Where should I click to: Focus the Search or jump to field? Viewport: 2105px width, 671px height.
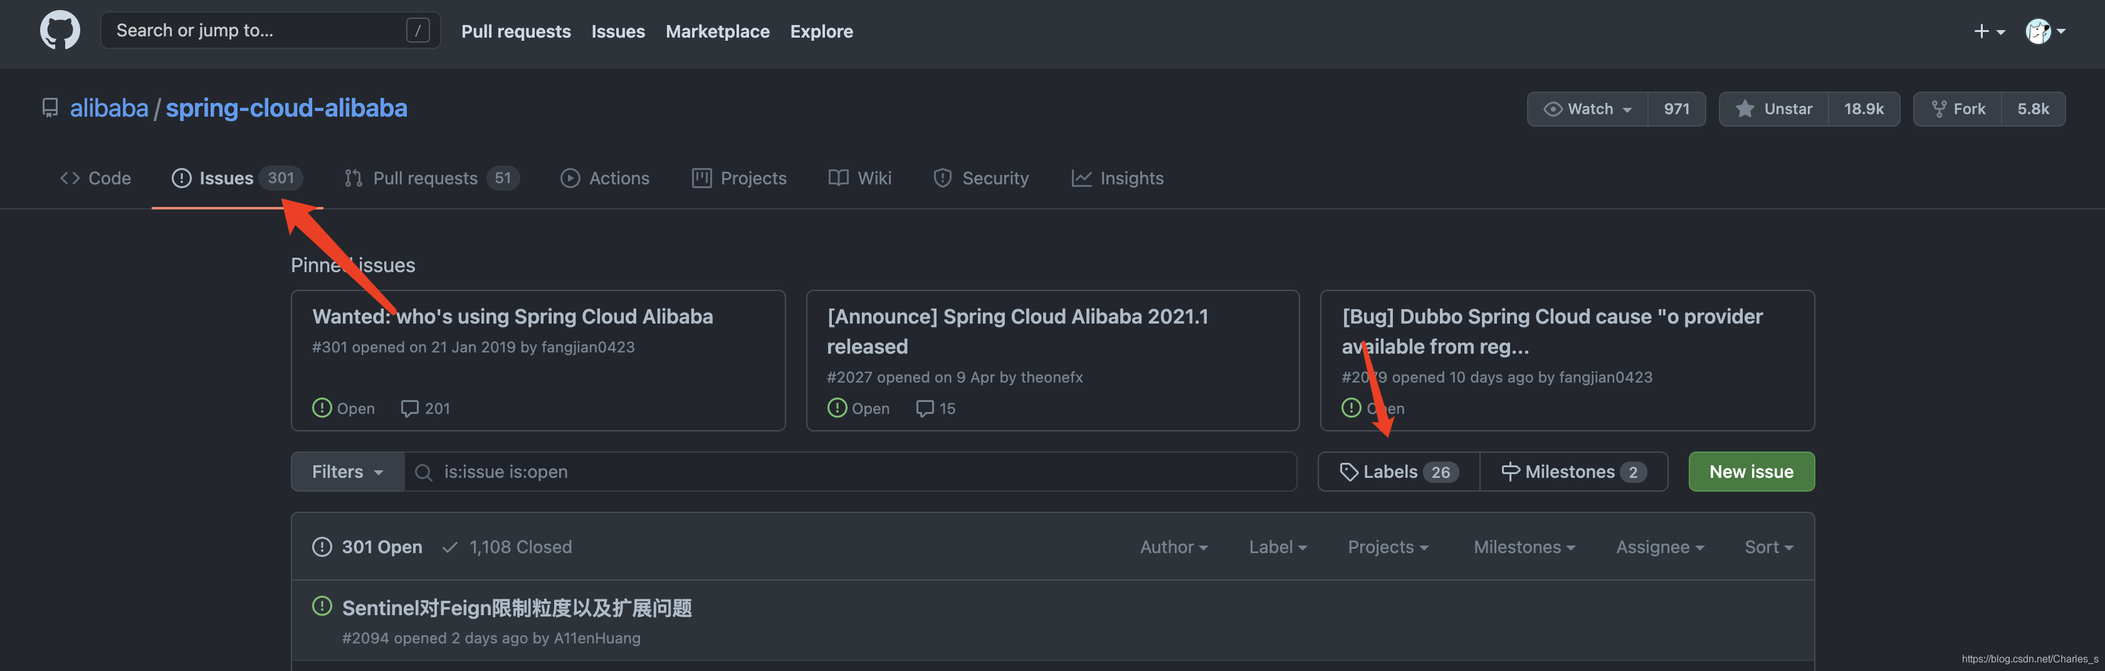coord(270,30)
